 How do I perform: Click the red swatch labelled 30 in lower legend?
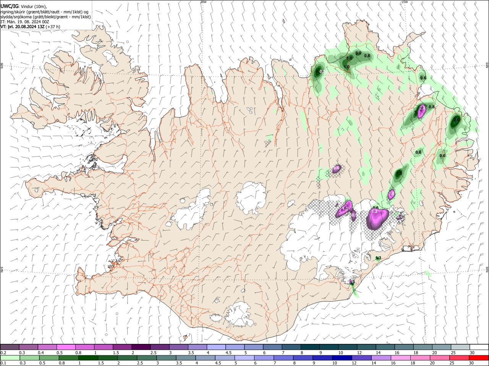(x=478, y=358)
